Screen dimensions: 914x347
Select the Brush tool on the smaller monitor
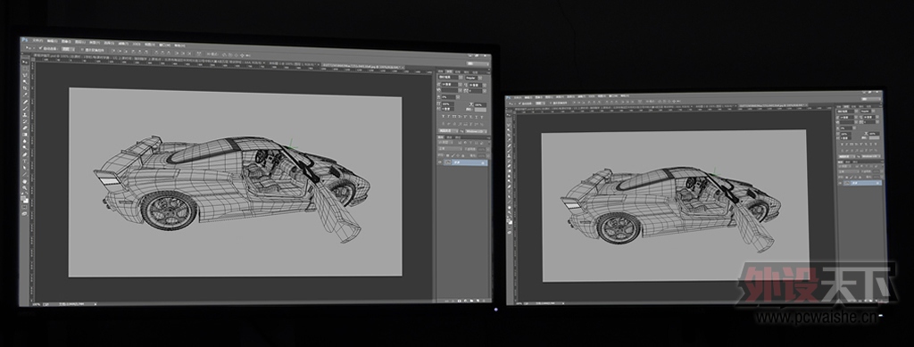pyautogui.click(x=509, y=151)
